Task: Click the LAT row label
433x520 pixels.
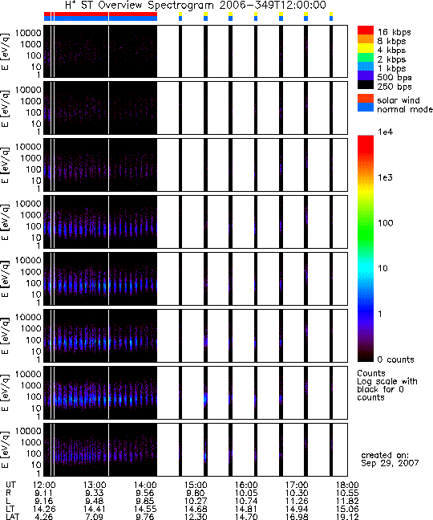Action: click(x=13, y=516)
